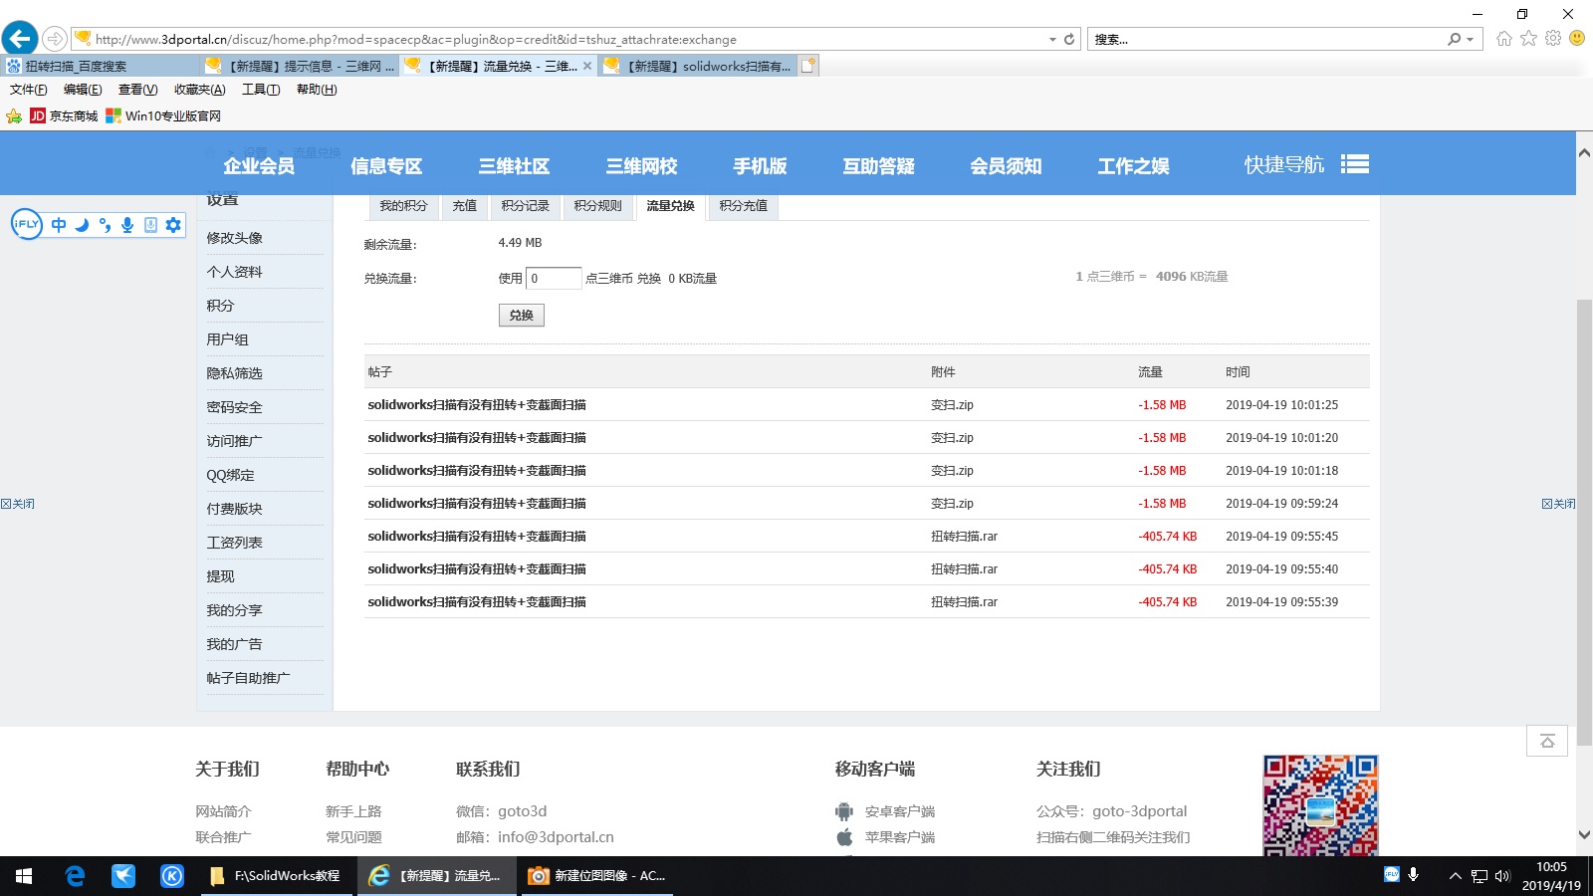The image size is (1593, 896).
Task: Click the browser forward arrow
Action: (x=55, y=39)
